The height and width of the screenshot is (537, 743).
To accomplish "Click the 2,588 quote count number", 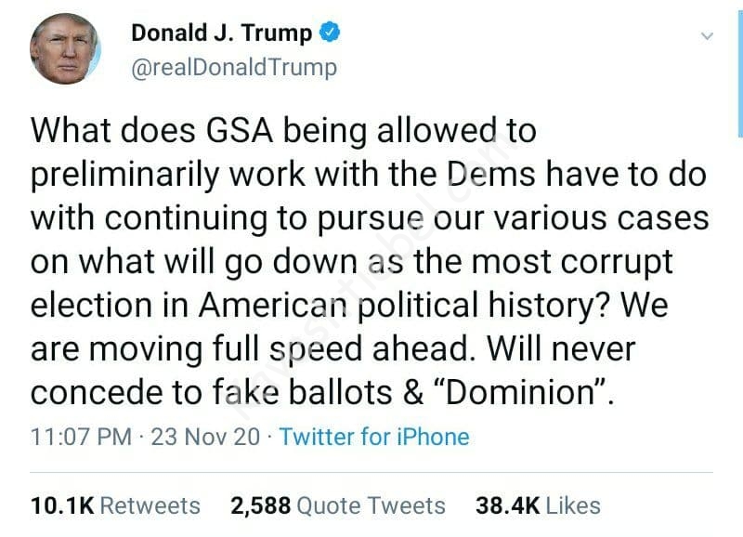I will point(260,505).
